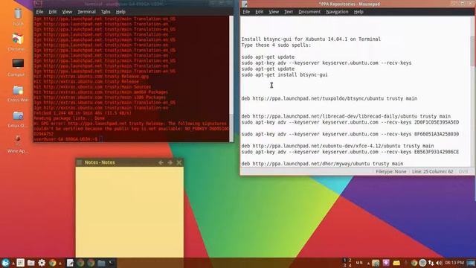Switch to workspace 2
This screenshot has width=476, height=268.
click(x=350, y=261)
